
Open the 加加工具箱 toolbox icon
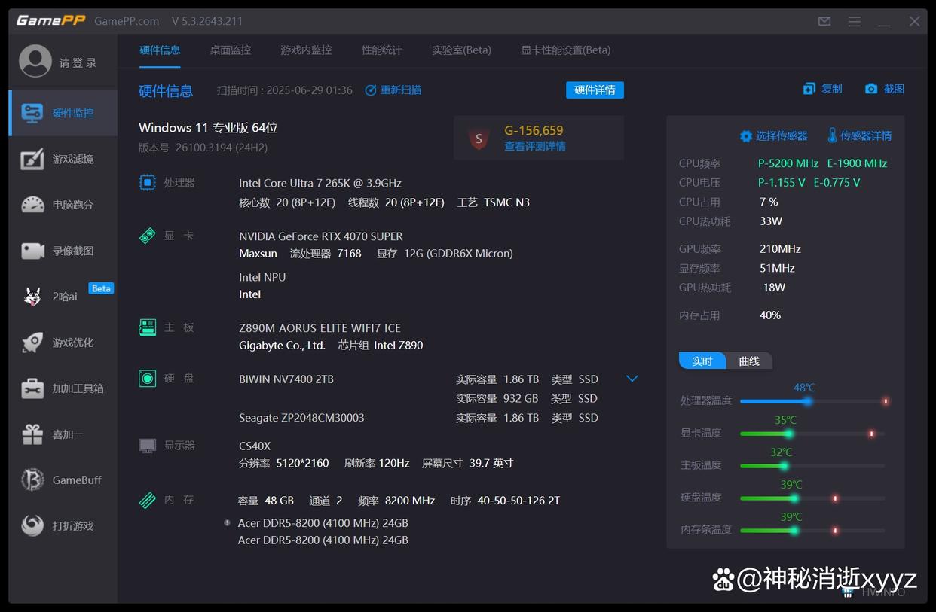[32, 388]
